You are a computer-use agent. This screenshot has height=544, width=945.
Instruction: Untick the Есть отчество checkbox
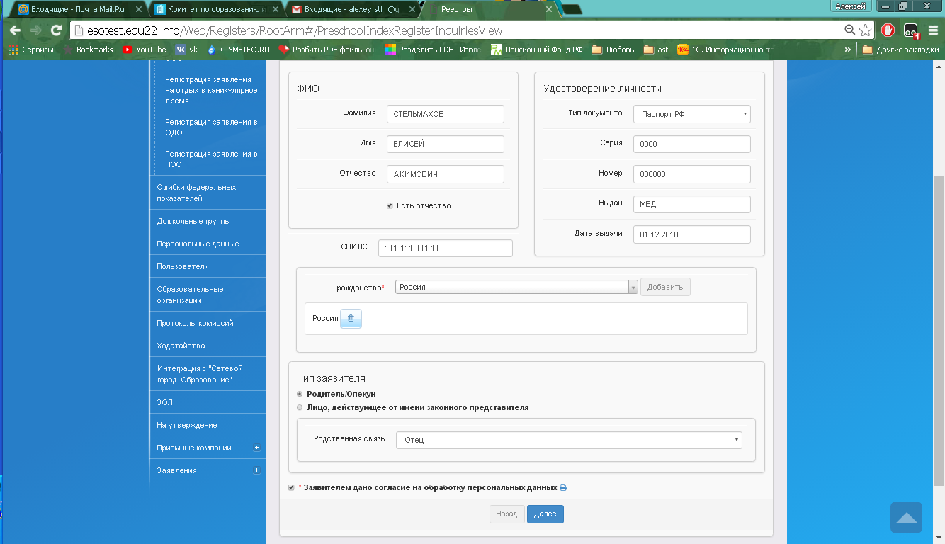(x=390, y=205)
